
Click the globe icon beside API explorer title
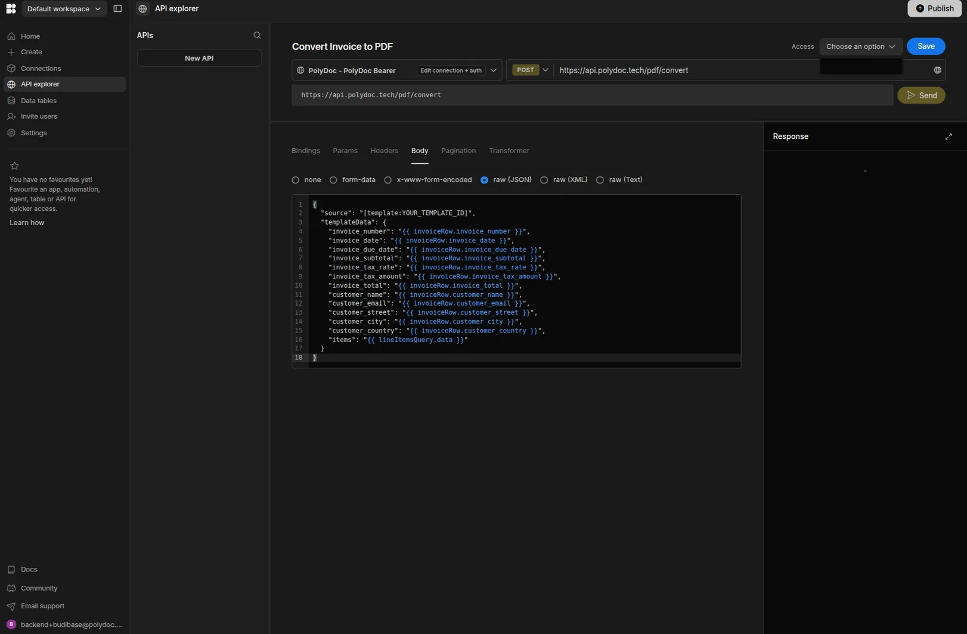(x=142, y=9)
